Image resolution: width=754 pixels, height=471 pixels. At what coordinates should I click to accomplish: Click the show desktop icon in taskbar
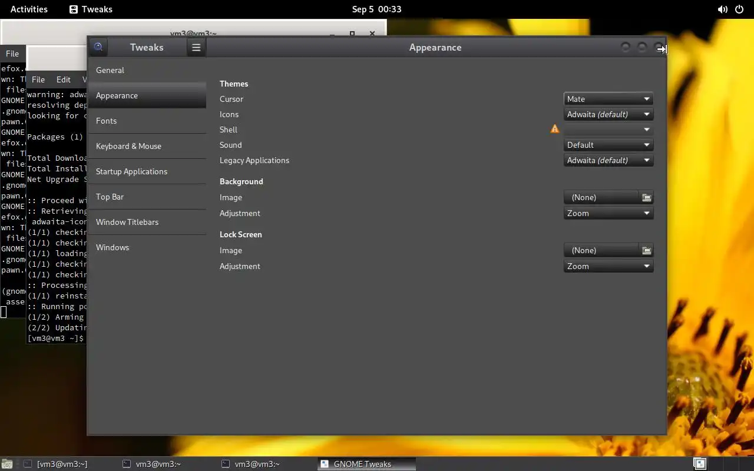click(x=6, y=464)
